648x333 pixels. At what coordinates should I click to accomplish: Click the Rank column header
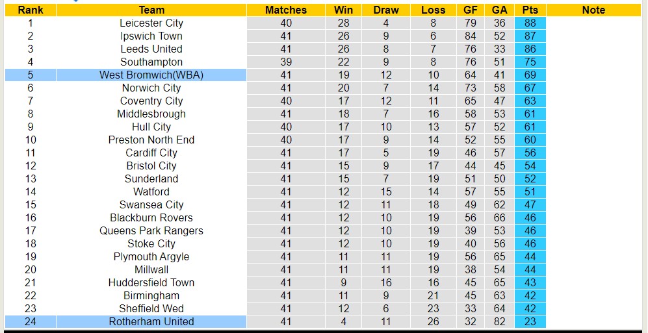point(31,10)
